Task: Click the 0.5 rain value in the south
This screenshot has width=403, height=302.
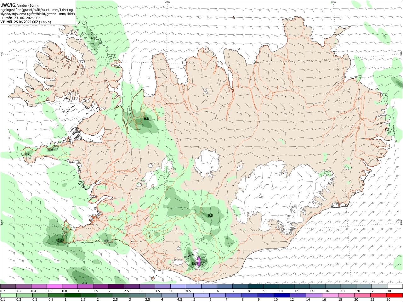Action: 210,215
